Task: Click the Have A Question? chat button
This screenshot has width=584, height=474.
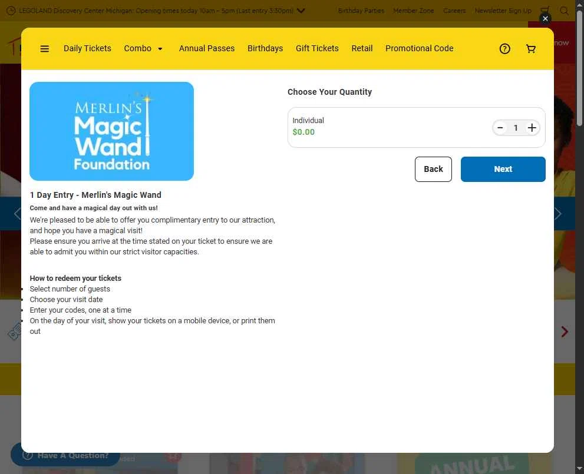Action: tap(65, 455)
